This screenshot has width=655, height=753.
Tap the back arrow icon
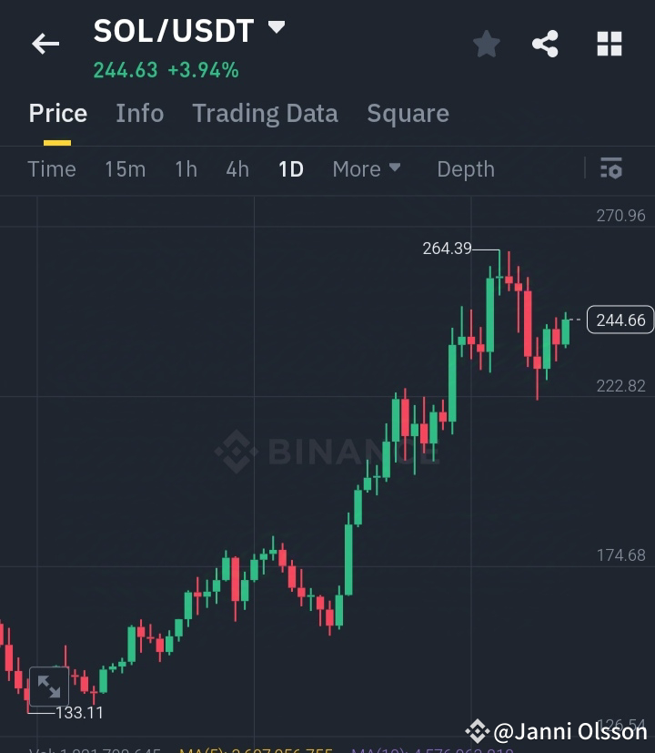pyautogui.click(x=45, y=43)
